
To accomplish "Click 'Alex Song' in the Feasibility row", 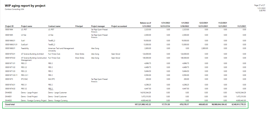I will (x=95, y=48).
